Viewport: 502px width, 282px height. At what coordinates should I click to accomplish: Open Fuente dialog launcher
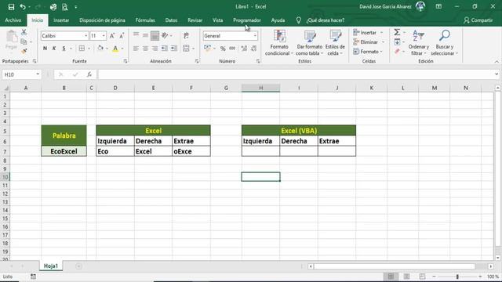[x=125, y=61]
